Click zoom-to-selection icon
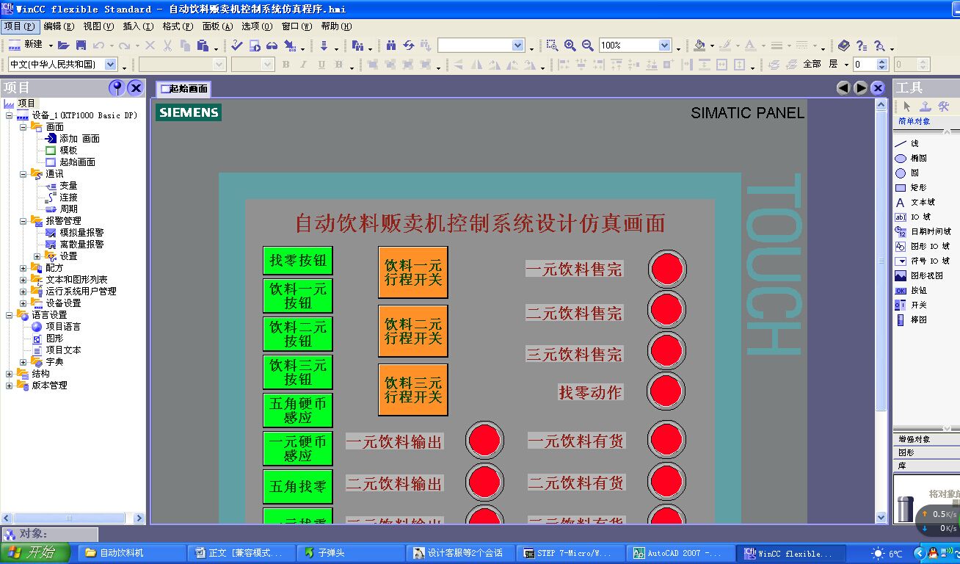 552,46
